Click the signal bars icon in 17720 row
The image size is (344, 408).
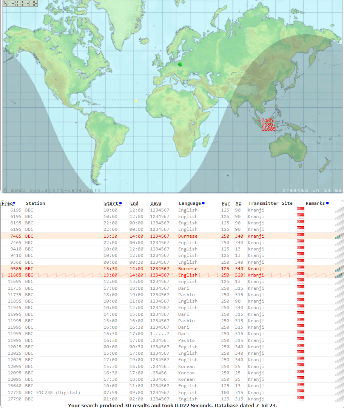339,393
